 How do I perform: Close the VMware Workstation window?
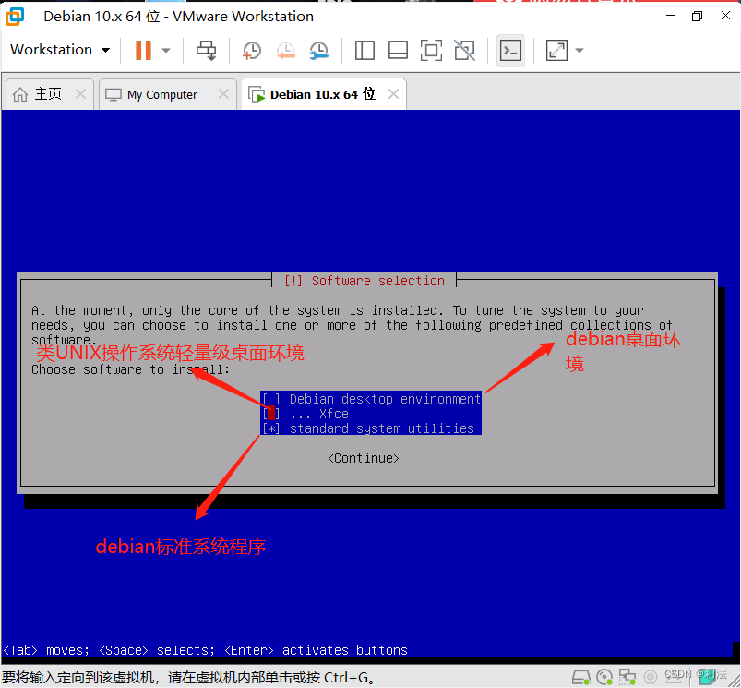pos(725,16)
